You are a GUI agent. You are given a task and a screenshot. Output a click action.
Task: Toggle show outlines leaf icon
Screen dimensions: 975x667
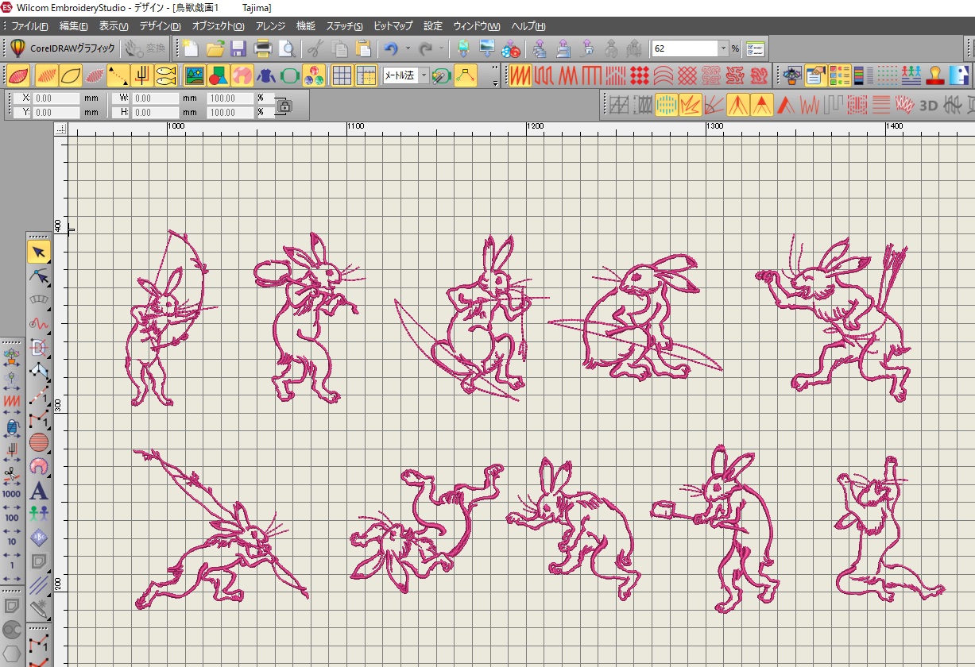[71, 75]
